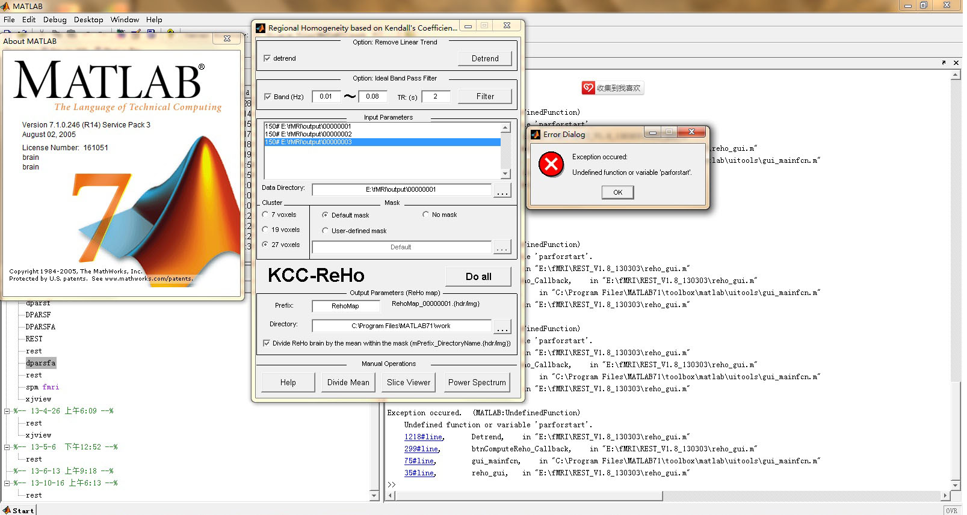The image size is (967, 515).
Task: Open the MATLAB Start button
Action: [x=18, y=510]
